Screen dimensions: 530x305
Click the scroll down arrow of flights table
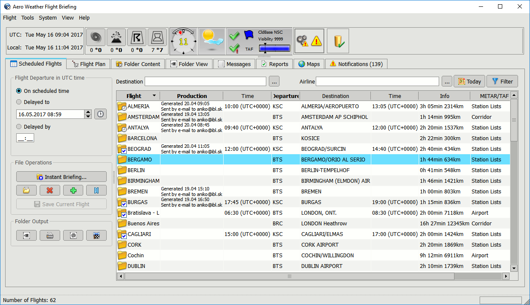coord(514,268)
